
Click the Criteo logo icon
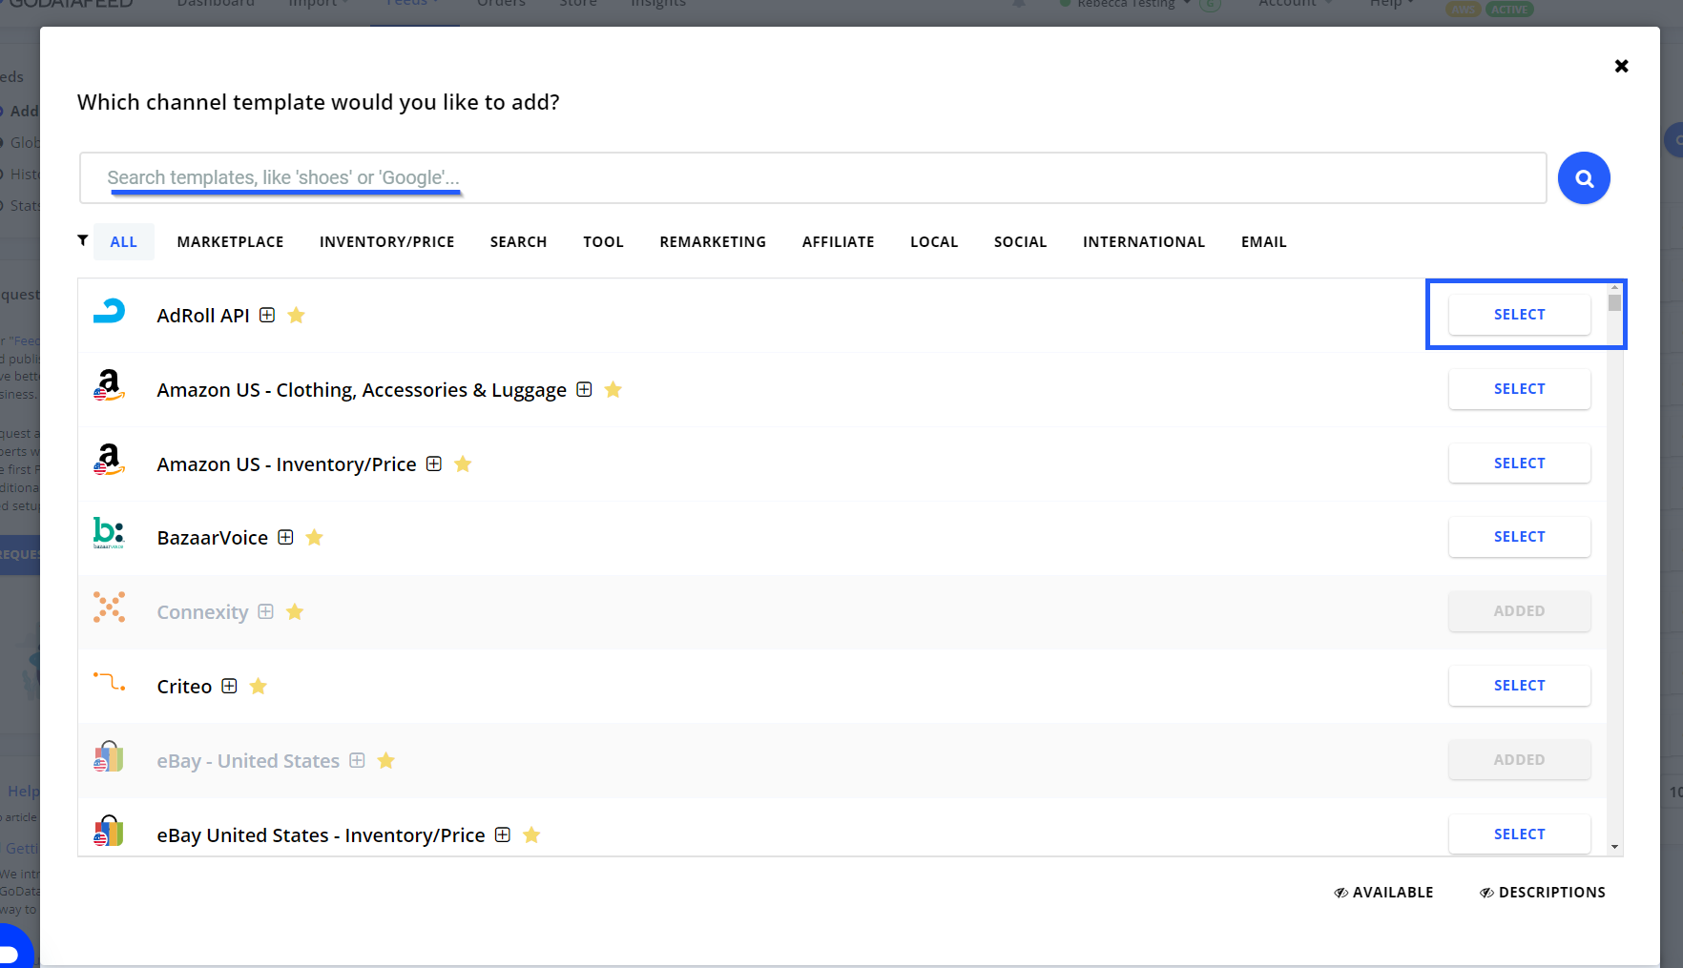pos(109,682)
